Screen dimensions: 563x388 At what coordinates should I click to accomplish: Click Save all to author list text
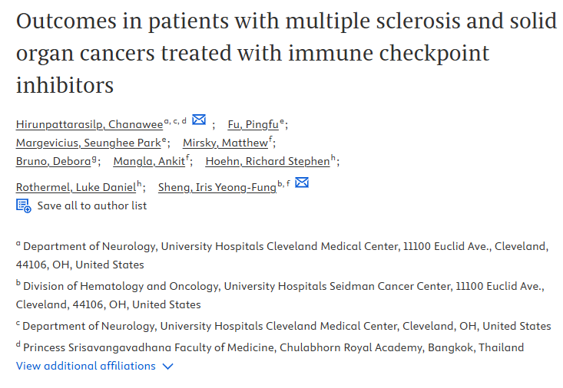click(x=92, y=206)
